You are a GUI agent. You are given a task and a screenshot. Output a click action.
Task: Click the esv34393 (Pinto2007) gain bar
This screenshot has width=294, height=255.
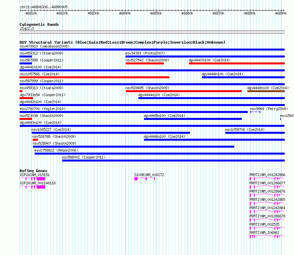tap(205, 56)
